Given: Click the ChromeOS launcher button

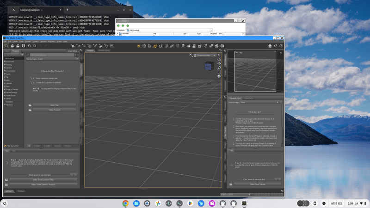Looking at the screenshot, I should pos(5,203).
